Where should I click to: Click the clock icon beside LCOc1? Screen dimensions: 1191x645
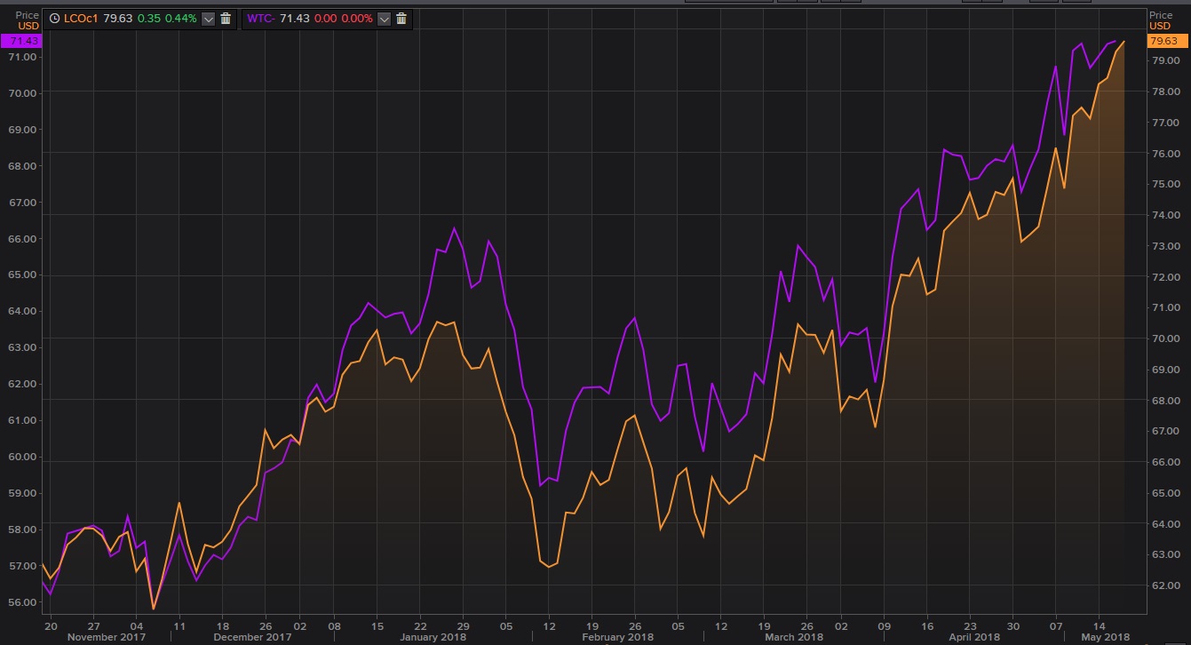55,19
